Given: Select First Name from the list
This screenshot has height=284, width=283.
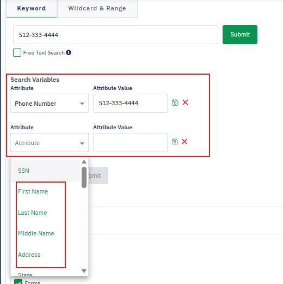Looking at the screenshot, I should (33, 191).
